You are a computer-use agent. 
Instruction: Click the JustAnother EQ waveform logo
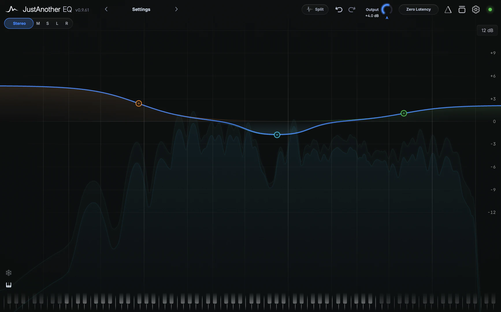(12, 9)
